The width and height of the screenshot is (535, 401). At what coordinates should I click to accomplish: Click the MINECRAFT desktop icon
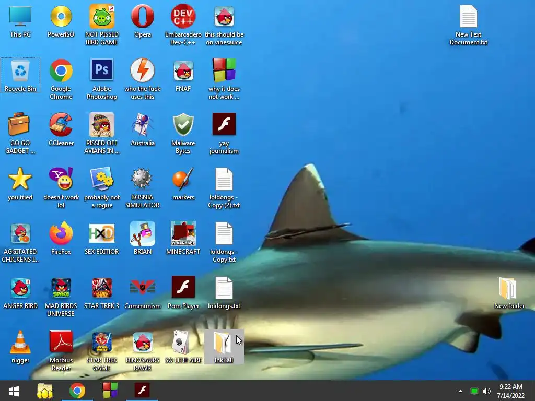click(x=183, y=238)
